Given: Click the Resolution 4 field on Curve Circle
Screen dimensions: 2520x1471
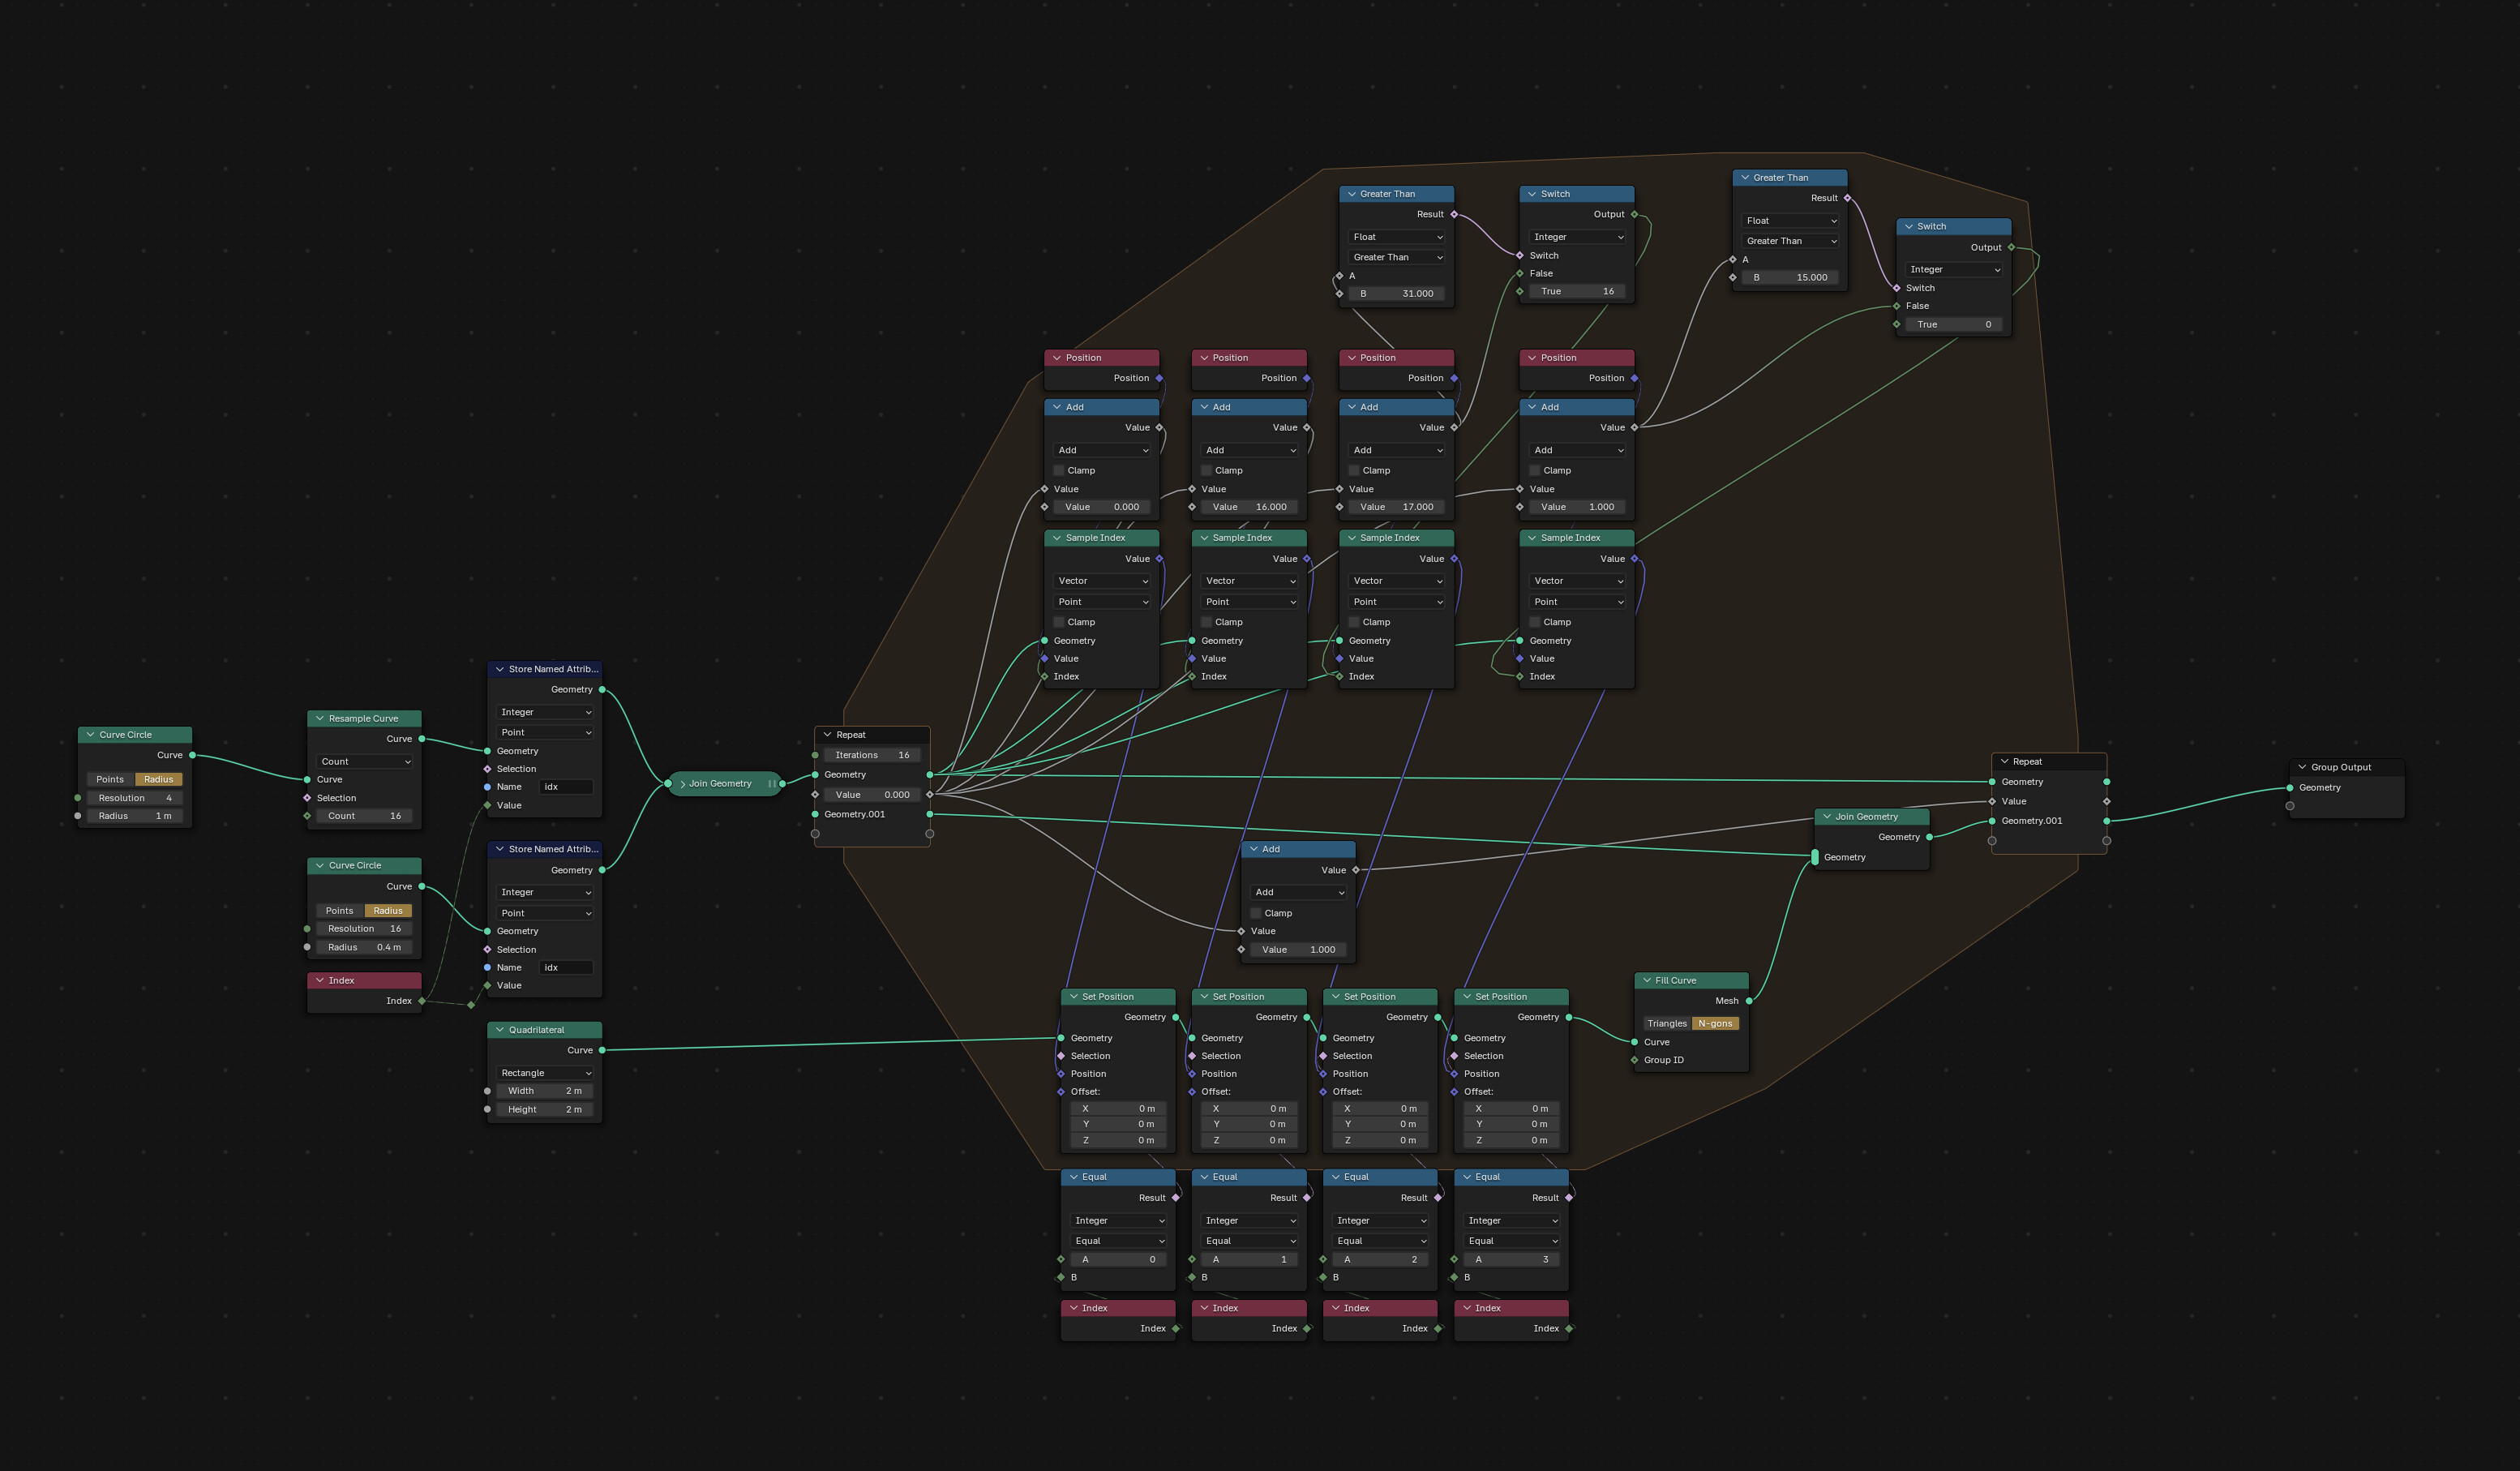Looking at the screenshot, I should 135,798.
